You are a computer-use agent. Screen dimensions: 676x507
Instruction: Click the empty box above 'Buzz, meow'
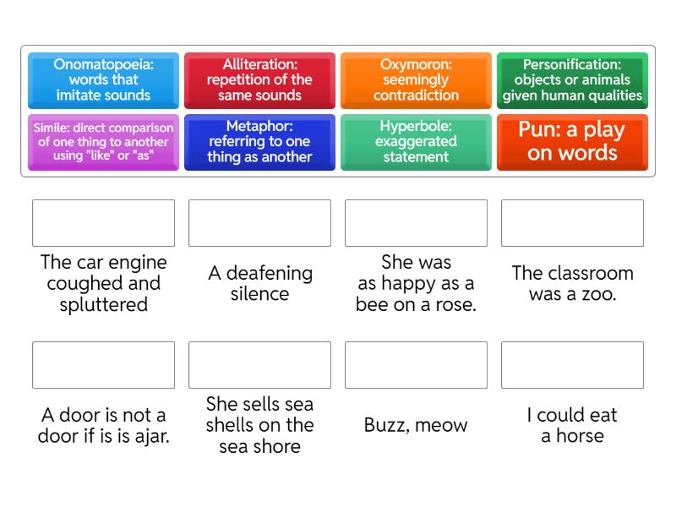tap(416, 365)
